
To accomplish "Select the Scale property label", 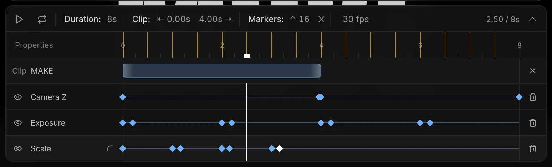I will click(x=41, y=148).
